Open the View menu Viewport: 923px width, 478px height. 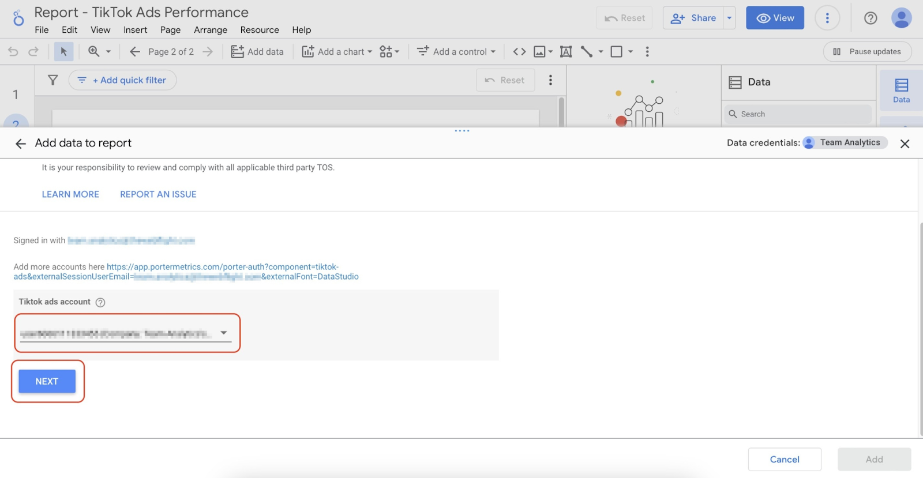(x=100, y=30)
